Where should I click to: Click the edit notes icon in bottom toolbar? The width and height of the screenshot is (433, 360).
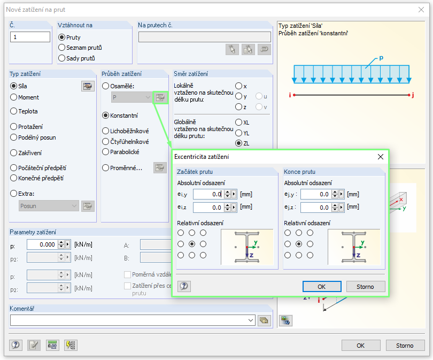coord(34,345)
